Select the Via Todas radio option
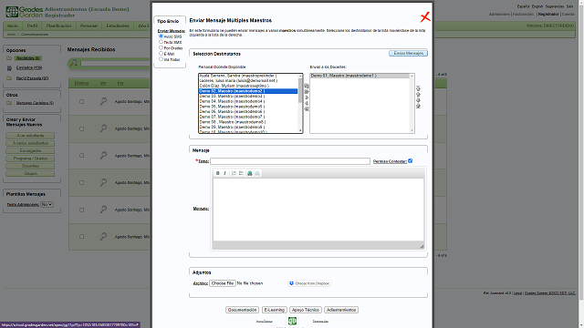 [x=161, y=59]
